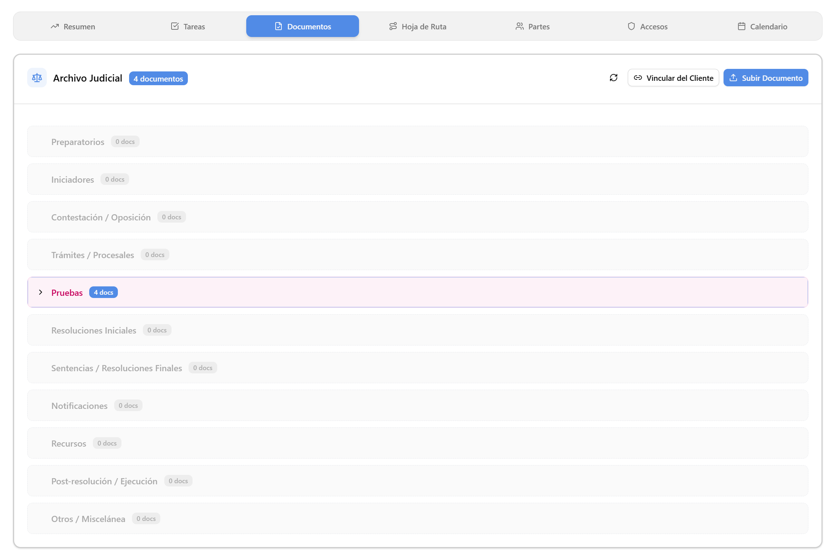
Task: Select the Documentos tab document icon
Action: 278,26
